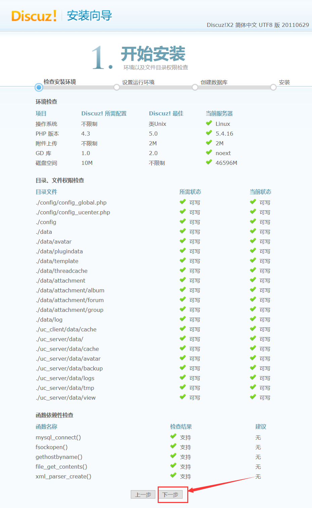Click the 当前服务器 column header
The width and height of the screenshot is (312, 508).
219,113
